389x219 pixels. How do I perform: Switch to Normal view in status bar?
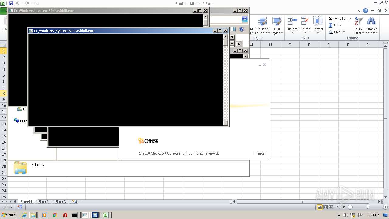(320, 207)
